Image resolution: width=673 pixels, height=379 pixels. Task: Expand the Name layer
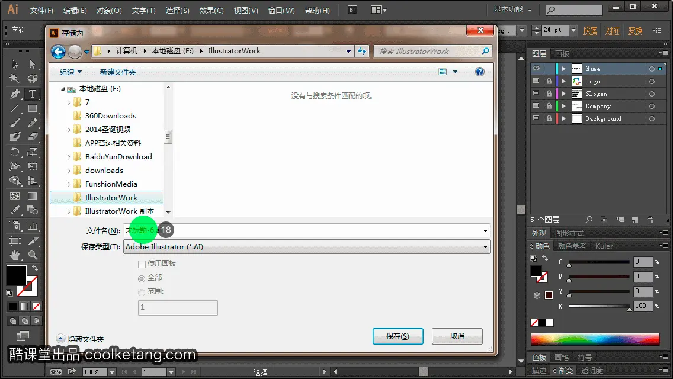coord(564,69)
